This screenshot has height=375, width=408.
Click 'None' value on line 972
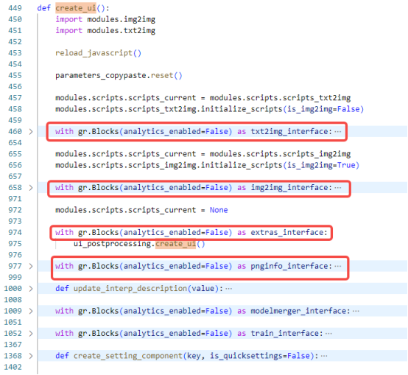coord(219,210)
